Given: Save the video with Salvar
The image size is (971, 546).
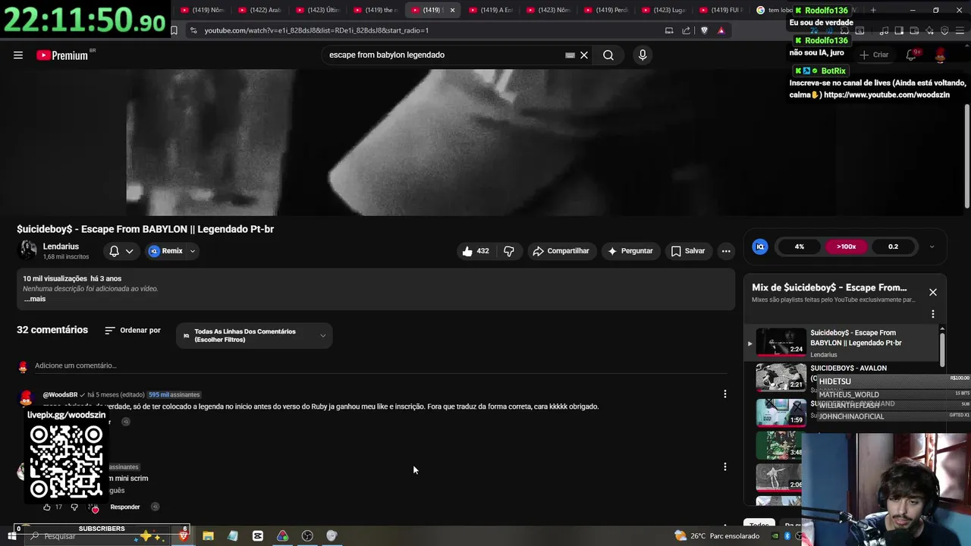Looking at the screenshot, I should point(688,251).
